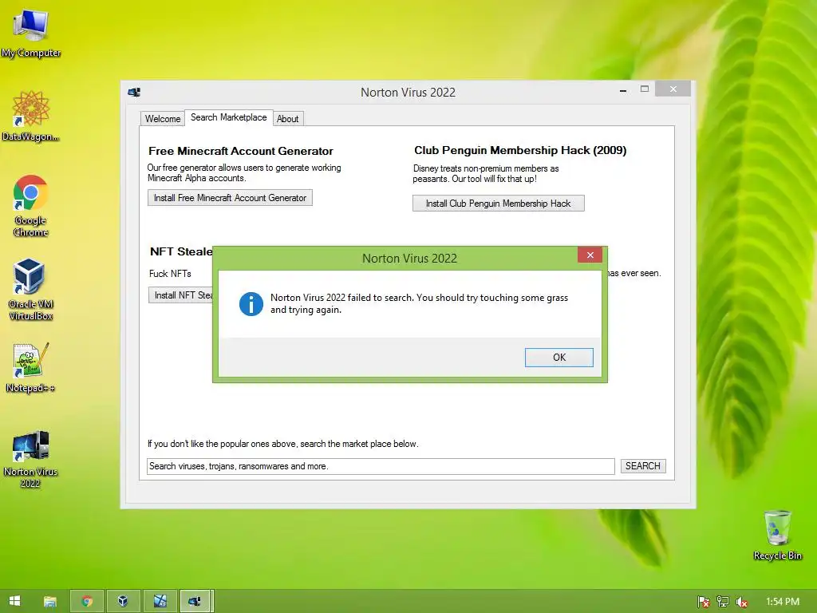This screenshot has width=817, height=613.
Task: Select the Search Marketplace tab
Action: click(229, 117)
